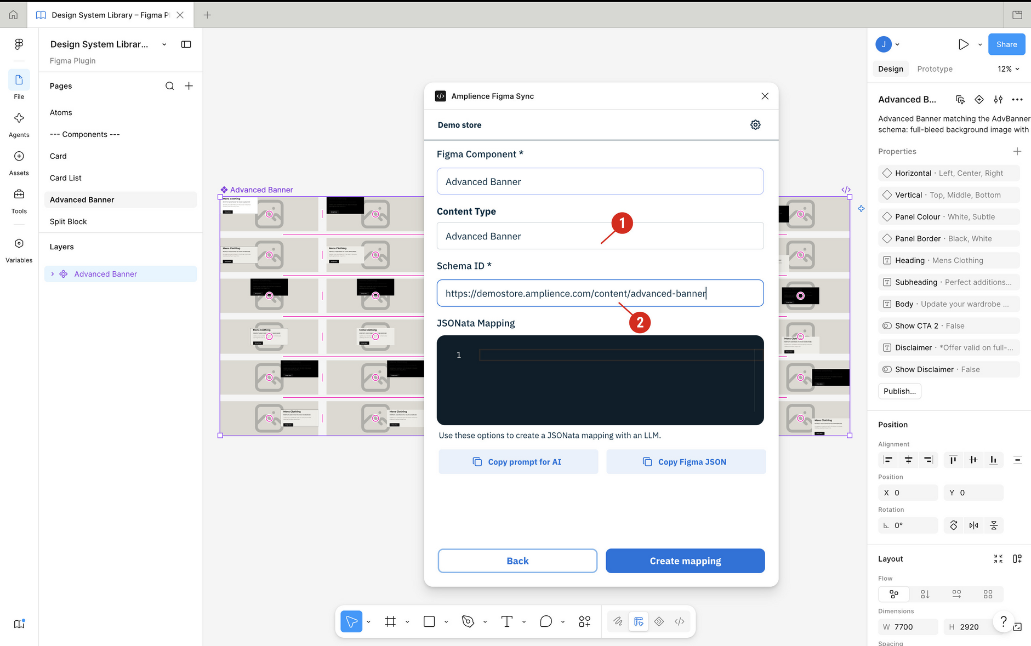1031x646 pixels.
Task: Open the Assets sidebar panel
Action: 19,163
